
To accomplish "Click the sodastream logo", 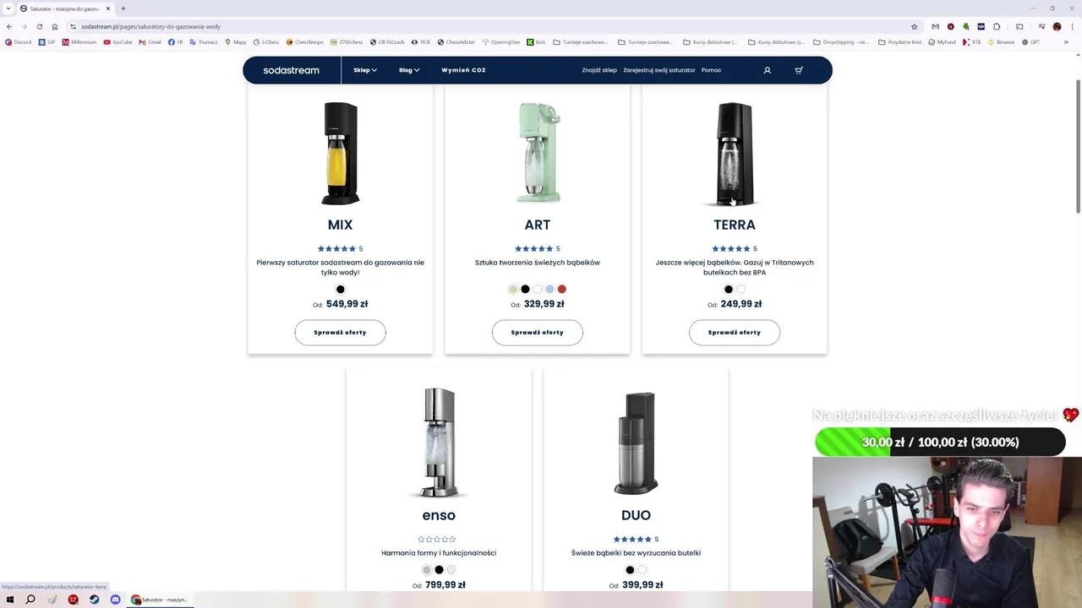I will (291, 70).
